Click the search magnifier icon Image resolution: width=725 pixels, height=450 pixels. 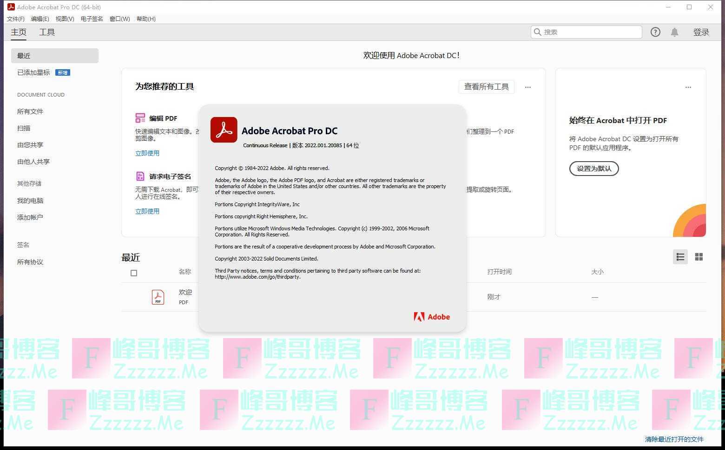point(538,32)
